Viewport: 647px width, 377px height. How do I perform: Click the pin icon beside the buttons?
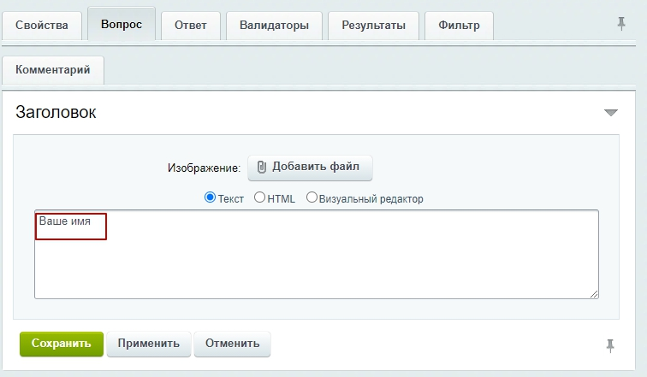(610, 345)
